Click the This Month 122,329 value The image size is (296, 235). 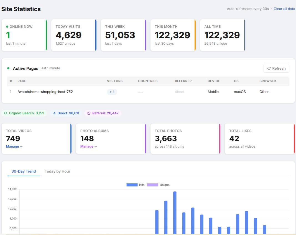pyautogui.click(x=172, y=35)
